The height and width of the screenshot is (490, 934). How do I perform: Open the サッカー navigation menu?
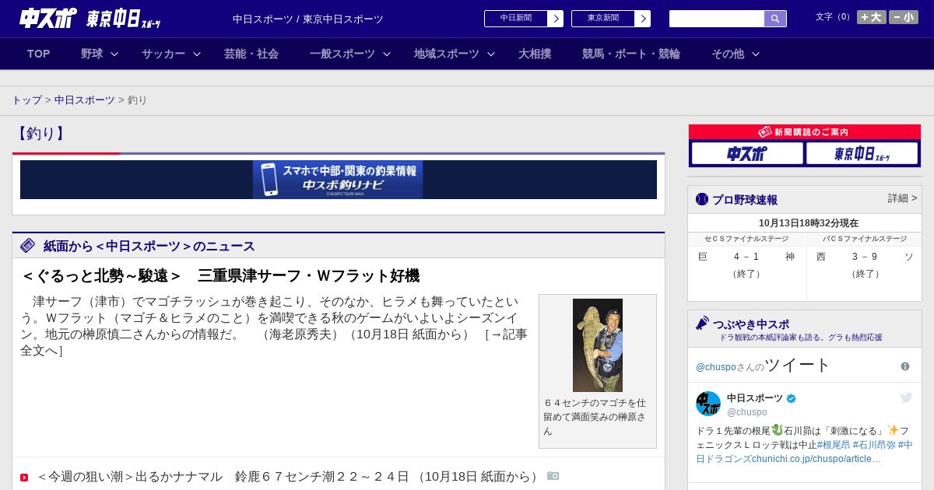[163, 54]
